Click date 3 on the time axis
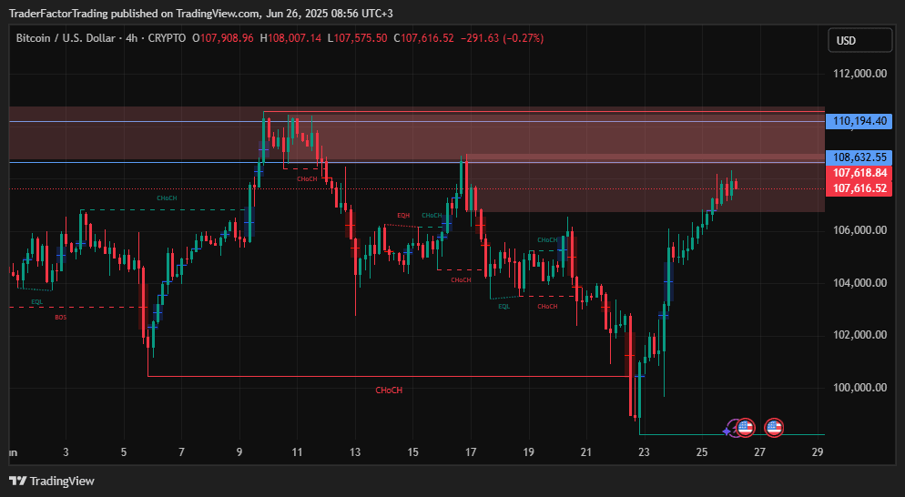 click(x=66, y=452)
